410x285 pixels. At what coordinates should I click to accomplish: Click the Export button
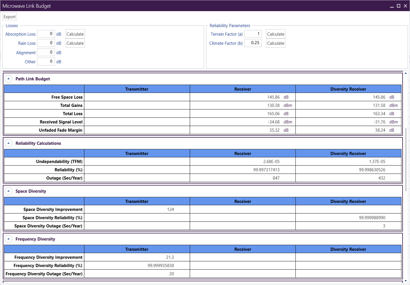click(10, 17)
